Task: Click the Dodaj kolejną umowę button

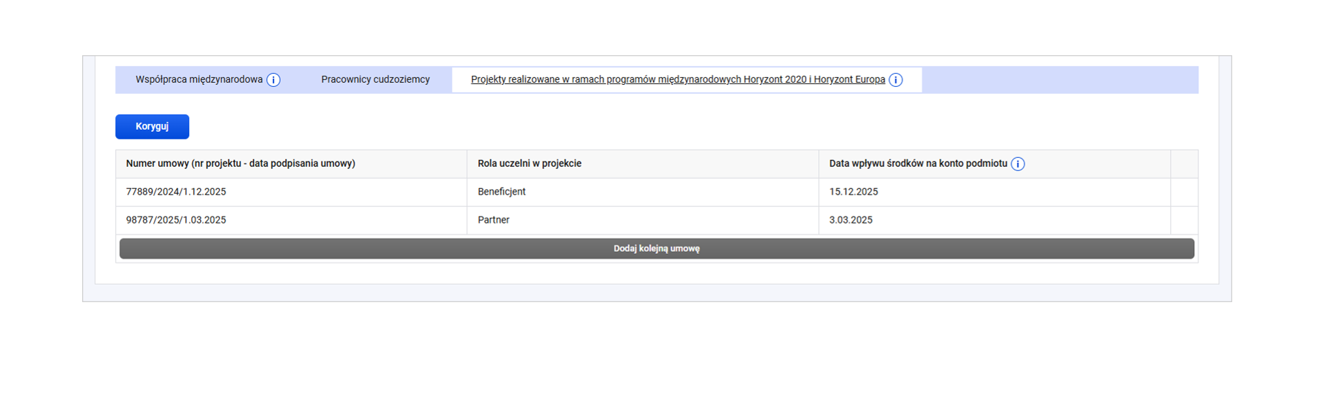Action: click(656, 249)
